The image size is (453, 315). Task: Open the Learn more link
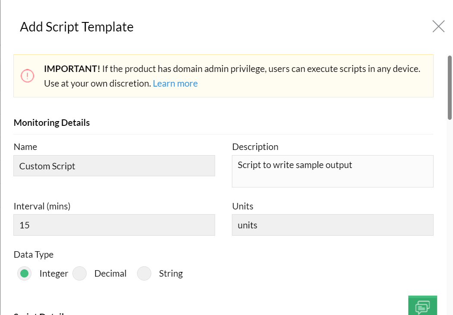(175, 84)
